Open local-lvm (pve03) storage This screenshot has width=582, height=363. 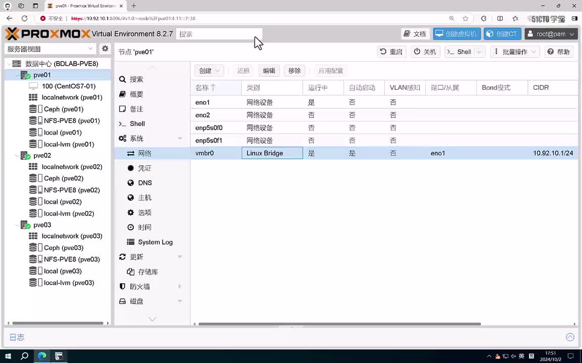[69, 283]
